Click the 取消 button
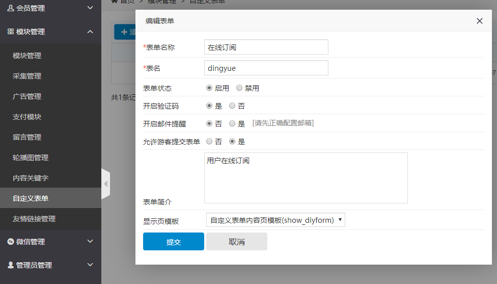The image size is (497, 284). click(236, 242)
